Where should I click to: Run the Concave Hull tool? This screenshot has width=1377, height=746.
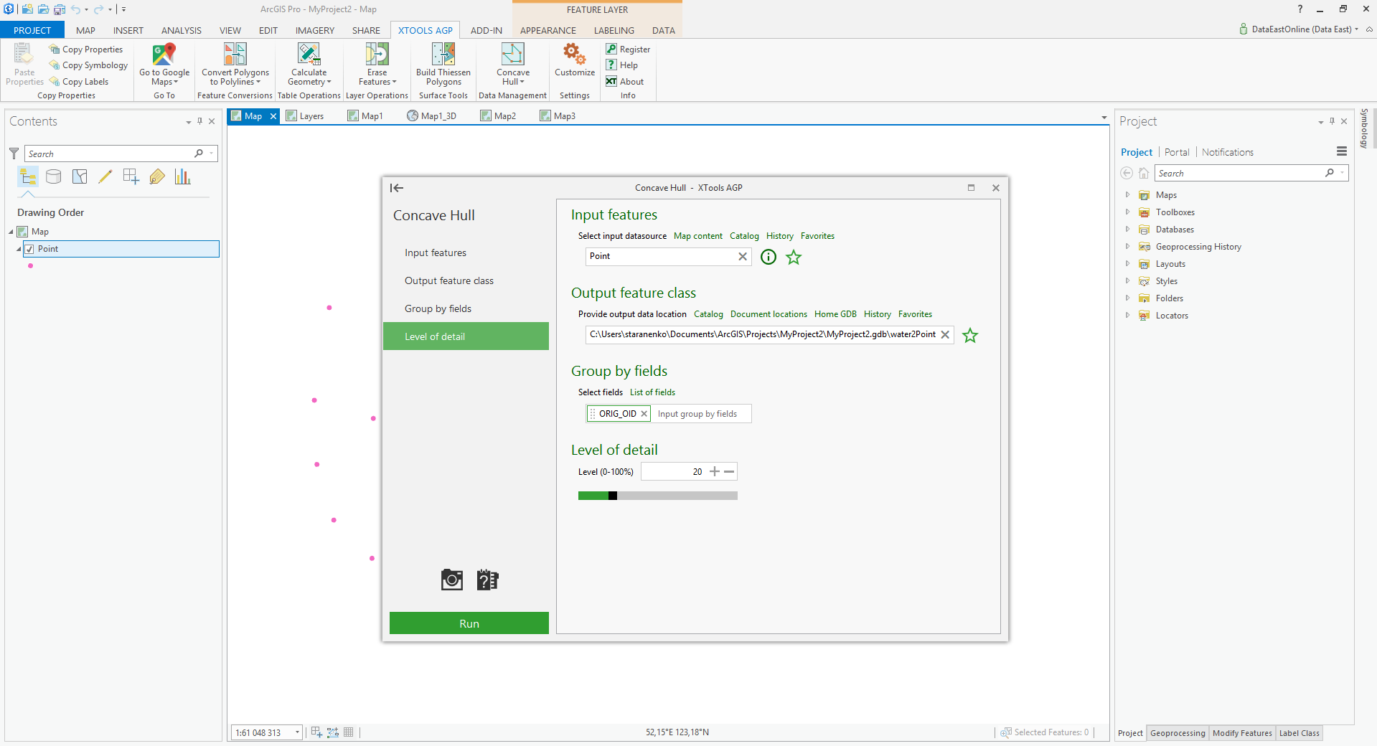[x=469, y=623]
